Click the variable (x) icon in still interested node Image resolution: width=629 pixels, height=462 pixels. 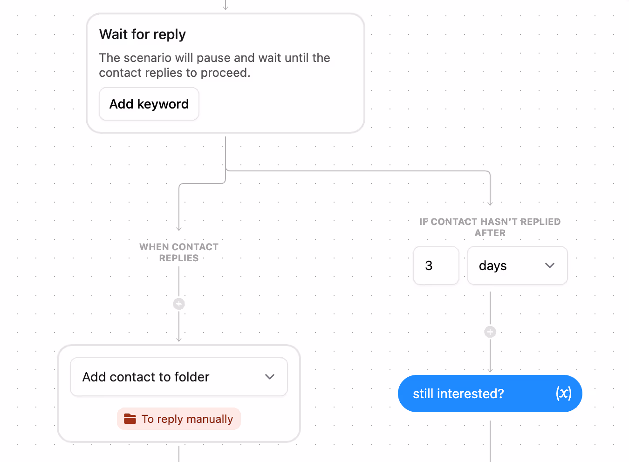(563, 394)
